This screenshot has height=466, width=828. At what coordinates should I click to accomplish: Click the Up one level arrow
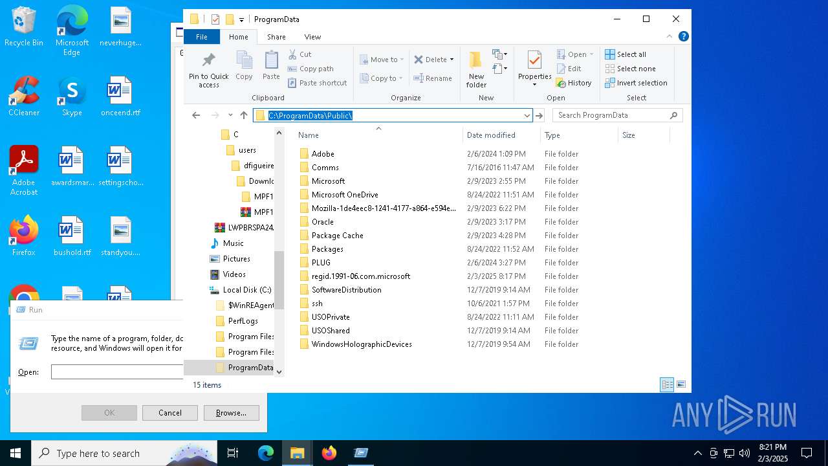tap(243, 115)
